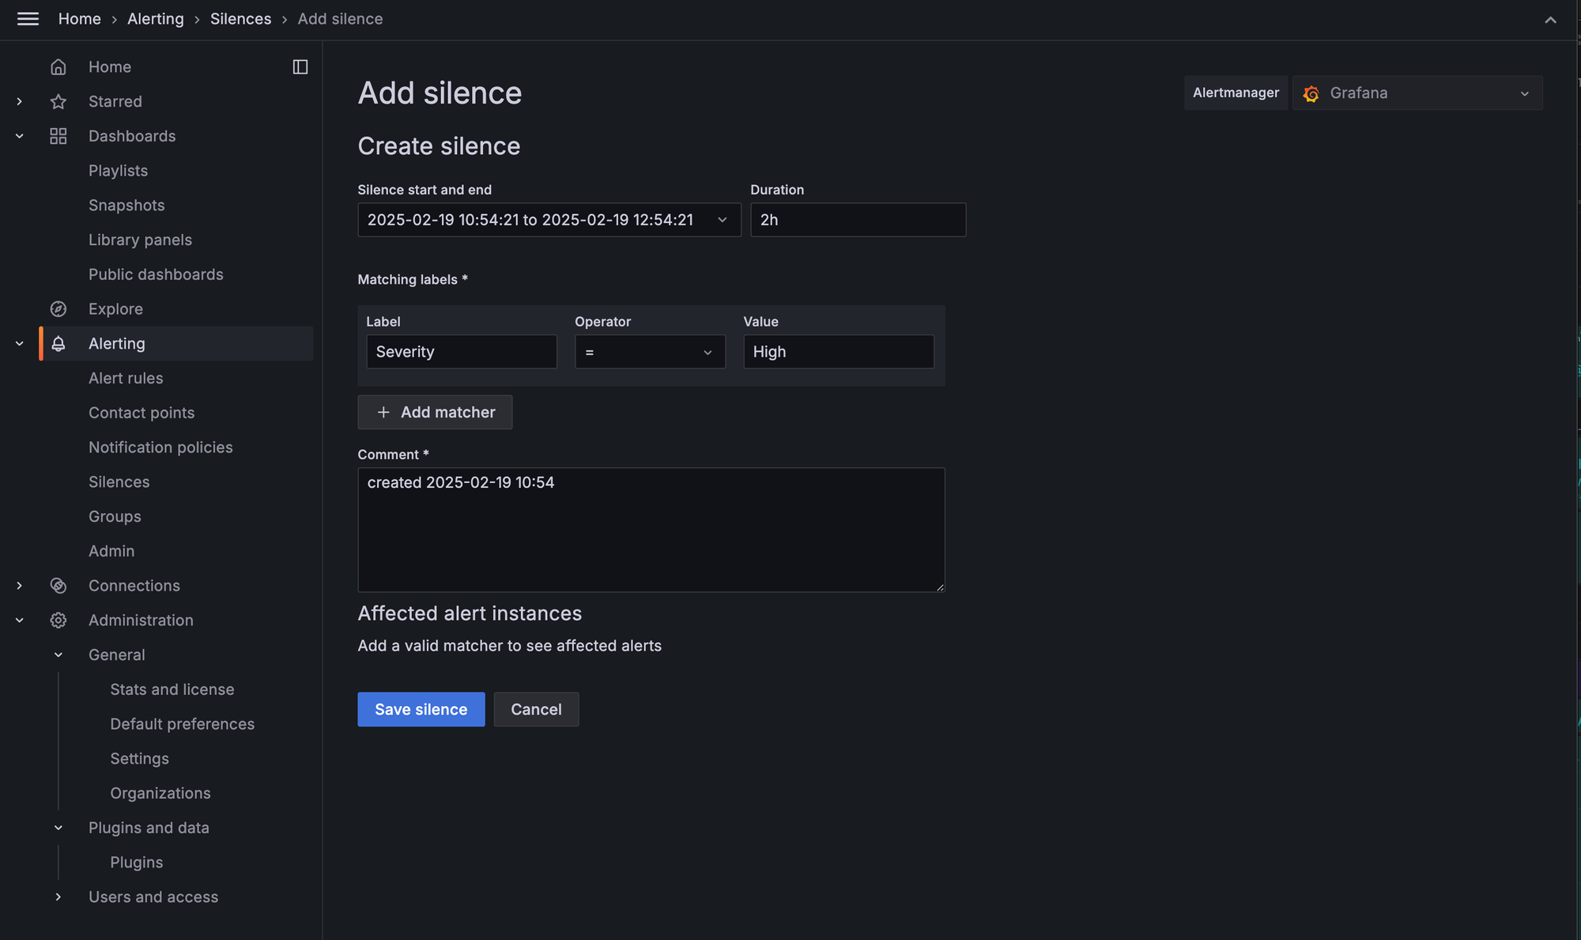The image size is (1581, 940).
Task: Go to Notification policies menu item
Action: pyautogui.click(x=160, y=447)
